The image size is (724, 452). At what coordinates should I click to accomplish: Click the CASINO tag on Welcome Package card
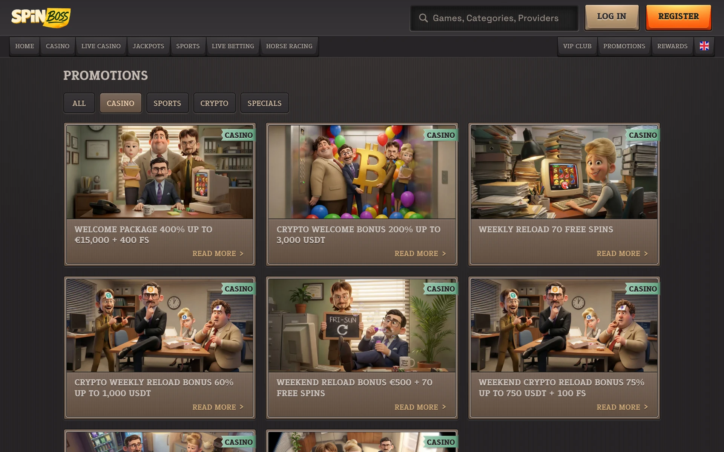(239, 135)
